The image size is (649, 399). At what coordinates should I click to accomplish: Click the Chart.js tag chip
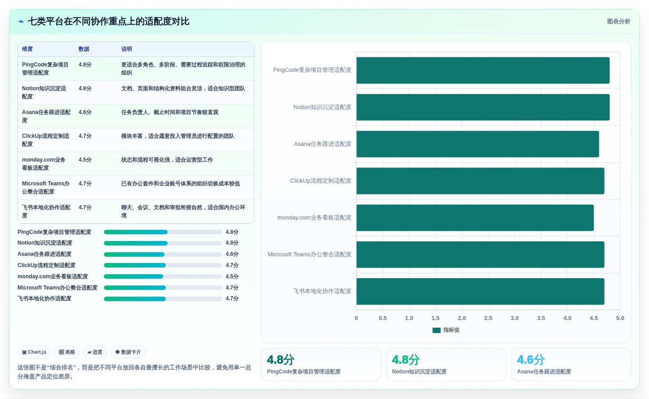[34, 352]
